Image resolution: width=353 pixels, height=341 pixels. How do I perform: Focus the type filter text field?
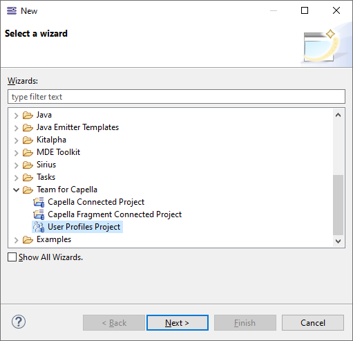(176, 97)
